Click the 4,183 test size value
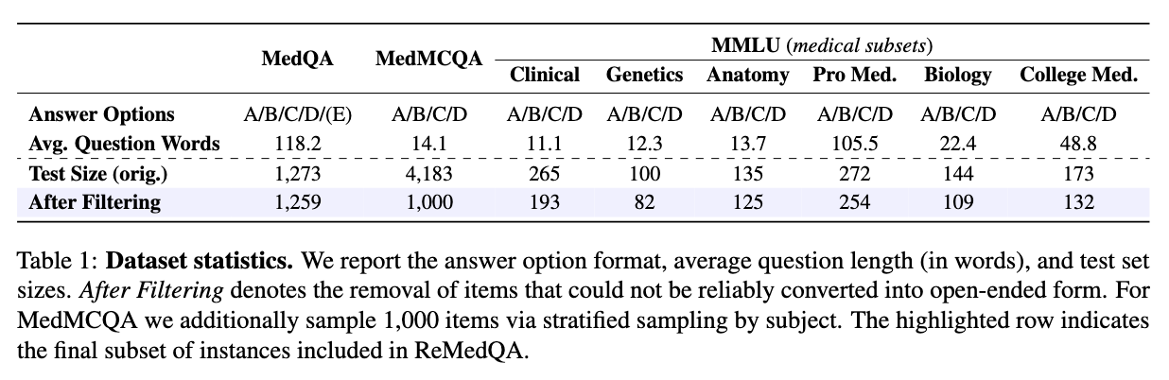The image size is (1169, 380). click(x=429, y=173)
